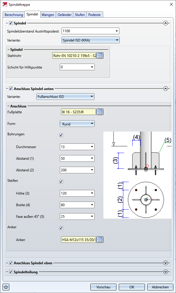Expand the Spindelteilung section
The image size is (176, 293).
(166, 272)
